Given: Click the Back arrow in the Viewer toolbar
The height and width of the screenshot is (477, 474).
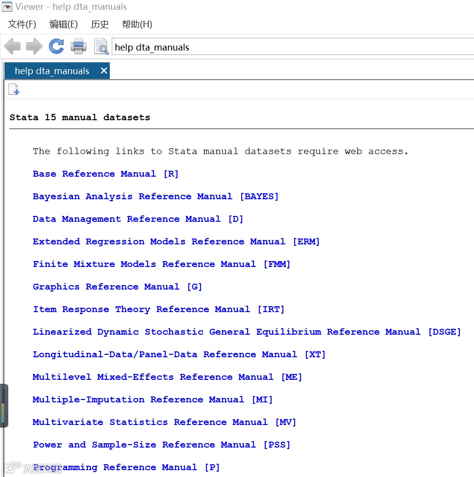Looking at the screenshot, I should pos(12,47).
